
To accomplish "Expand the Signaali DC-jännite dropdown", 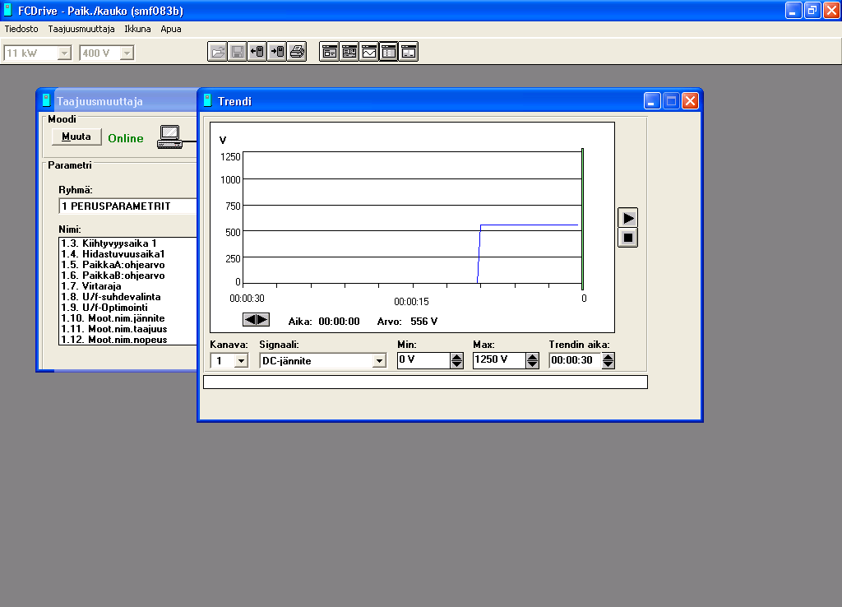I will click(379, 360).
